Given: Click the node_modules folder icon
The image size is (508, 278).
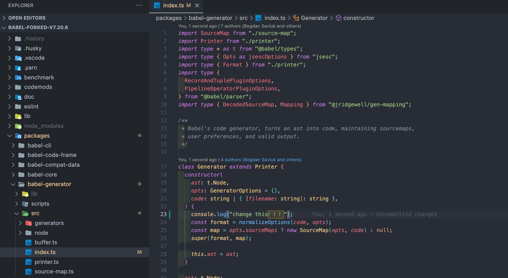Looking at the screenshot, I should (x=18, y=126).
